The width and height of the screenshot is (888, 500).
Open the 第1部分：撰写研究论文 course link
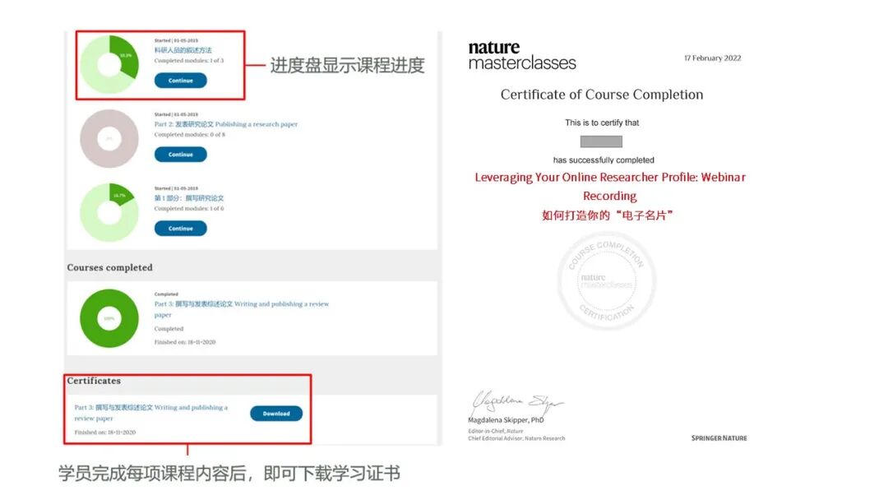coord(189,198)
